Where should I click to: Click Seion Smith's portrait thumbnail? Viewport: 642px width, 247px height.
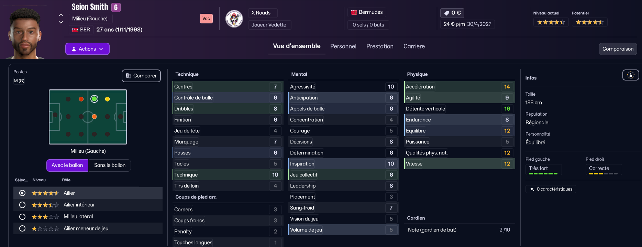coord(25,33)
